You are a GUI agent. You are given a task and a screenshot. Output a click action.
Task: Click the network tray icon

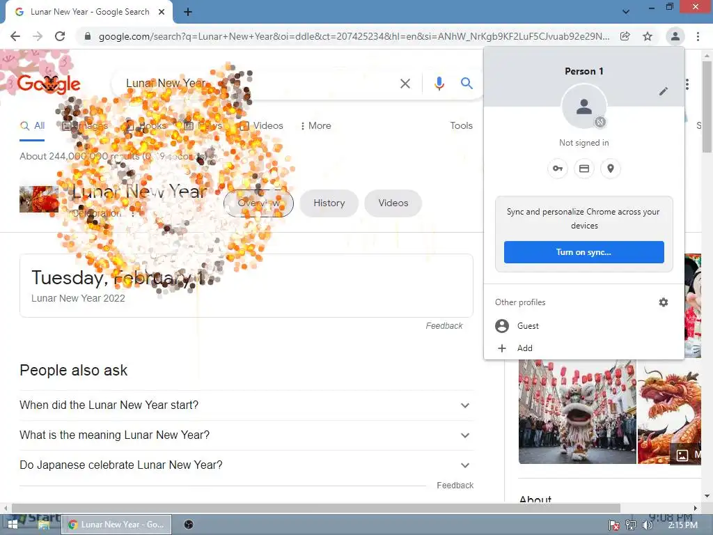coord(631,525)
